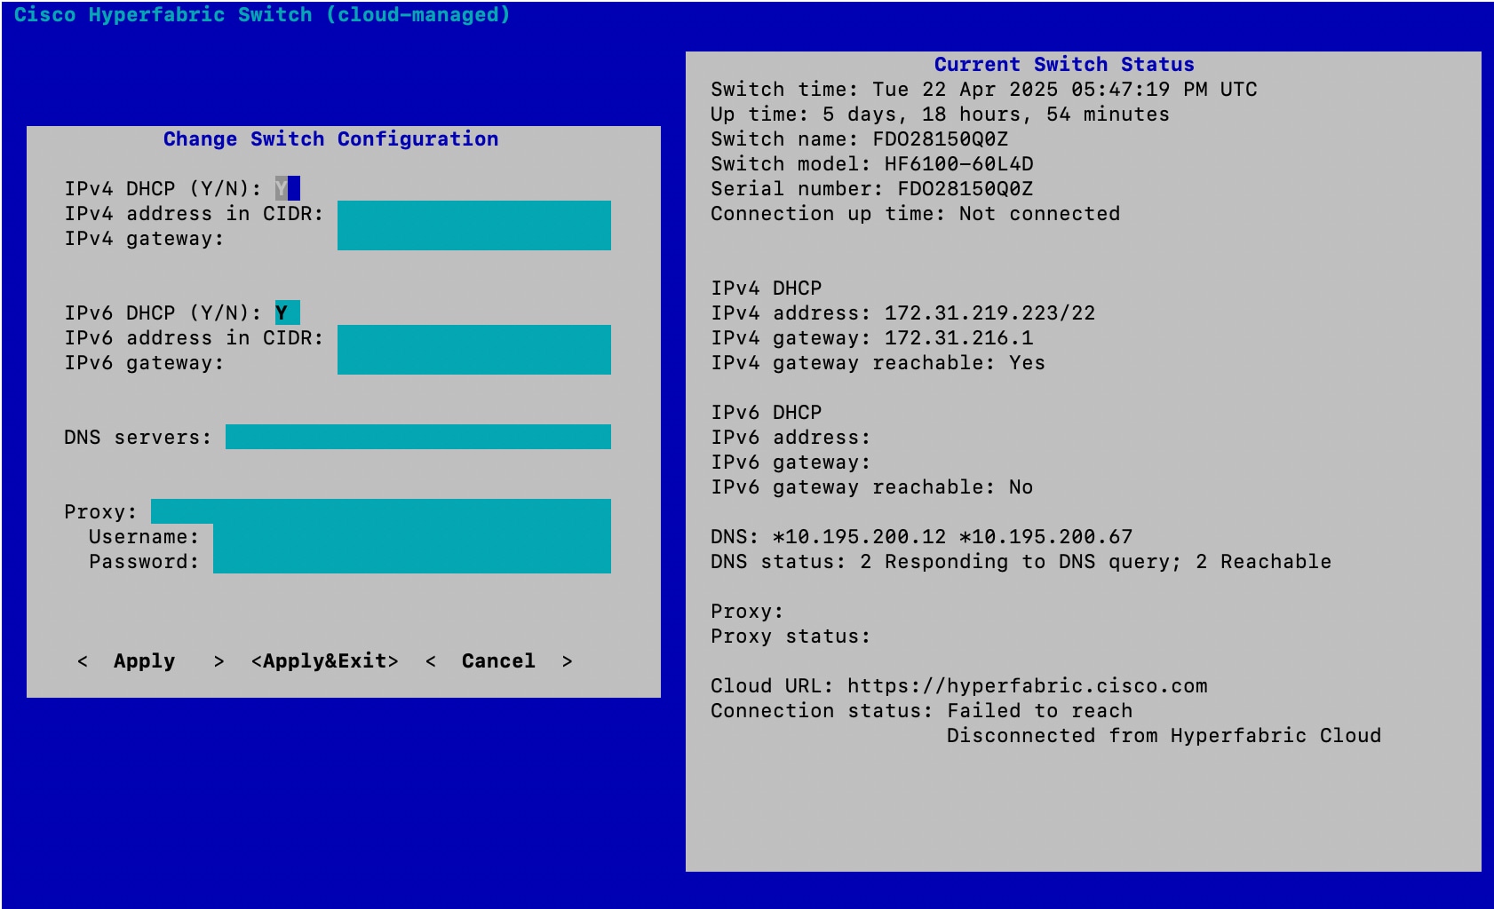
Task: Click IPv6 DHCP label in status panel
Action: point(767,413)
